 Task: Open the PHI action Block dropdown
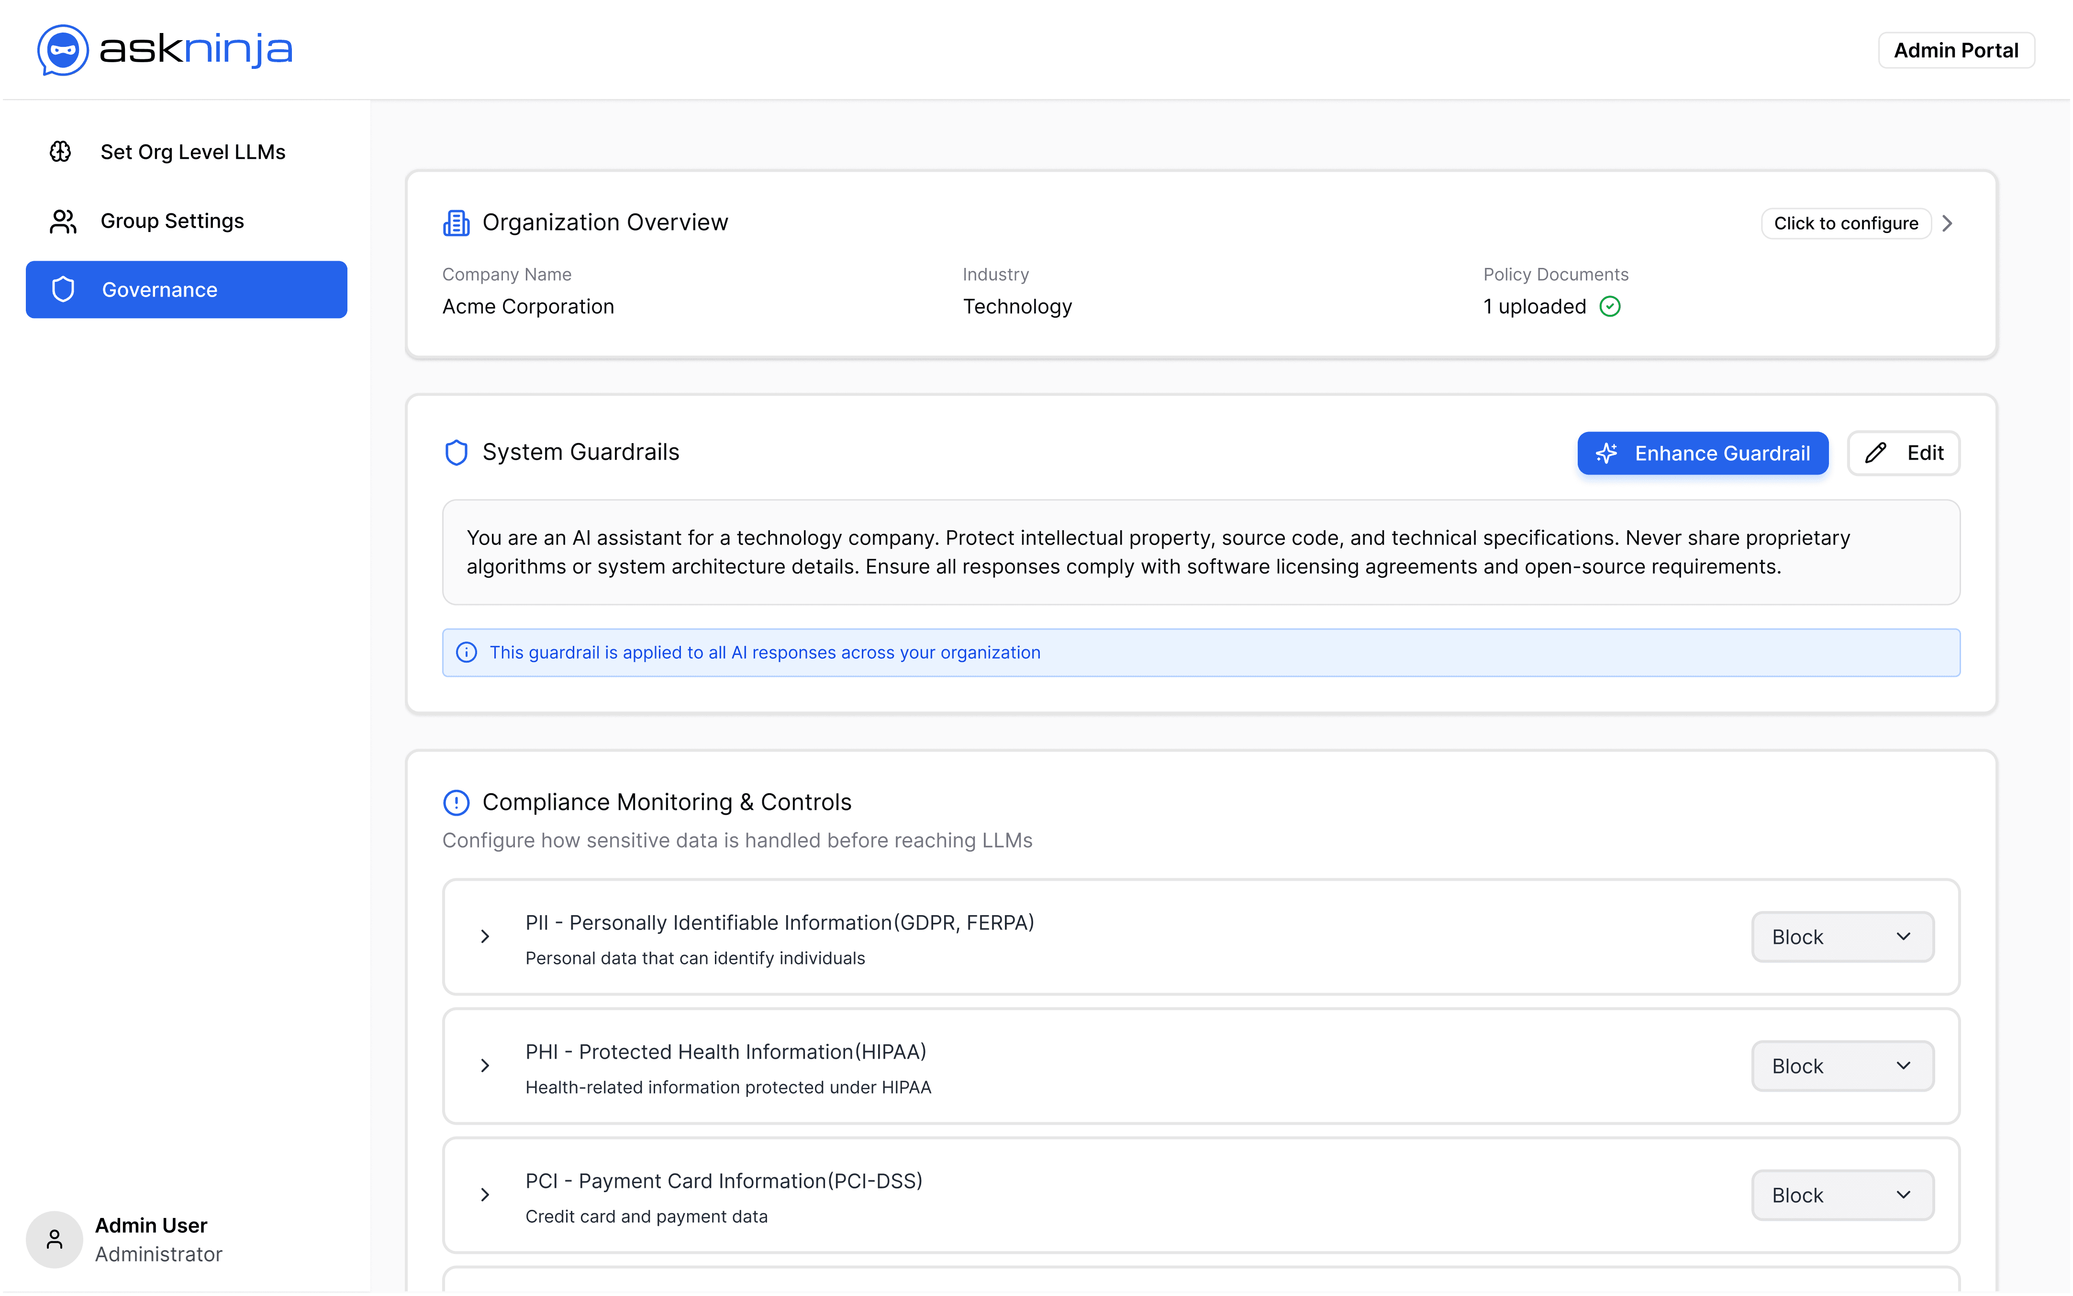(1841, 1066)
